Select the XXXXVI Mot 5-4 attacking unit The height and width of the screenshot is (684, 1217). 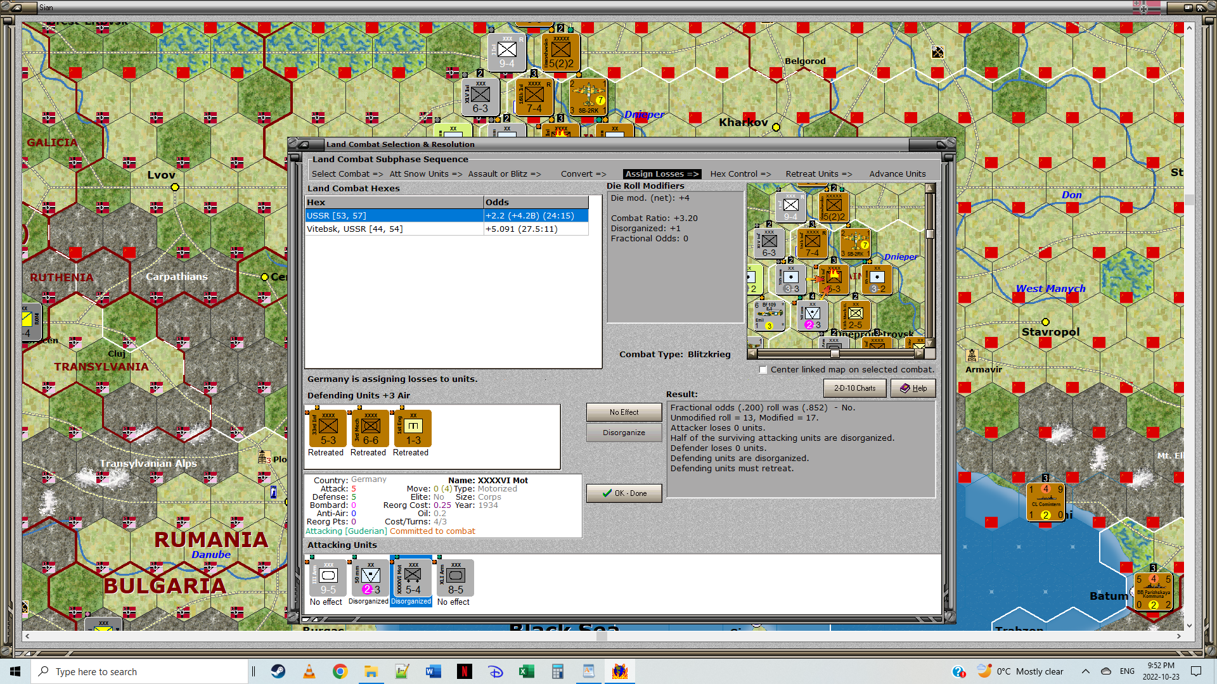click(412, 577)
